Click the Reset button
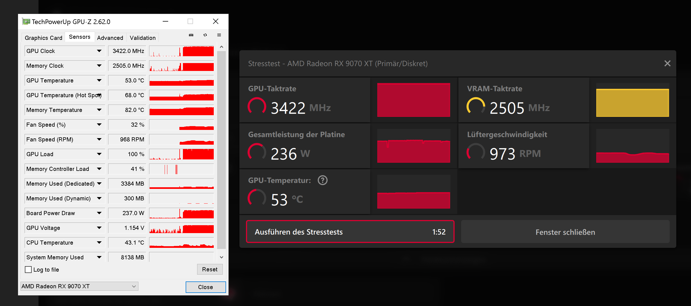This screenshot has width=691, height=306. (x=210, y=269)
